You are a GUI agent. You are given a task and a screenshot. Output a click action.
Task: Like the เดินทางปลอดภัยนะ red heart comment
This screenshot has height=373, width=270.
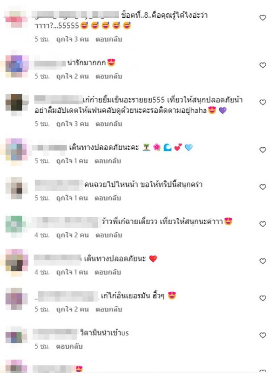[263, 261]
